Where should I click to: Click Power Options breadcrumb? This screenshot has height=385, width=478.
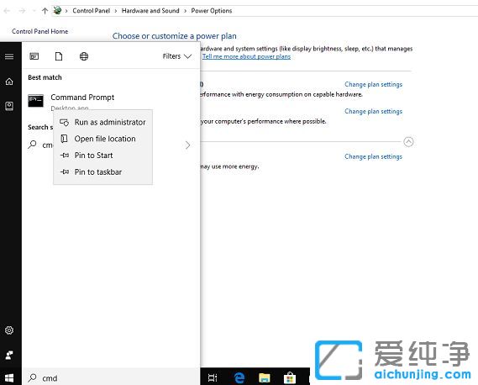[x=211, y=11]
